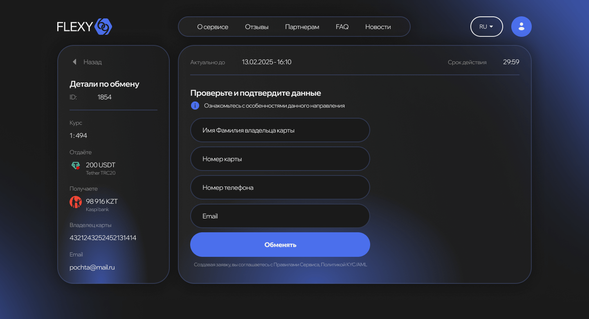Open the Партнерам section
The width and height of the screenshot is (589, 319).
pyautogui.click(x=302, y=27)
